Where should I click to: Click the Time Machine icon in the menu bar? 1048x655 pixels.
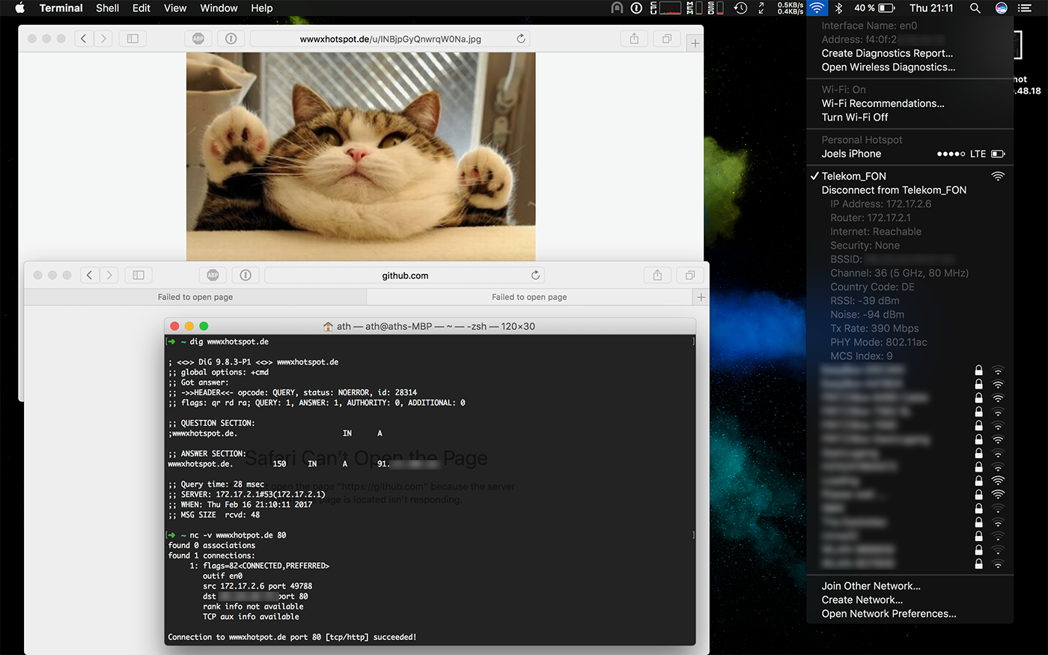point(740,8)
